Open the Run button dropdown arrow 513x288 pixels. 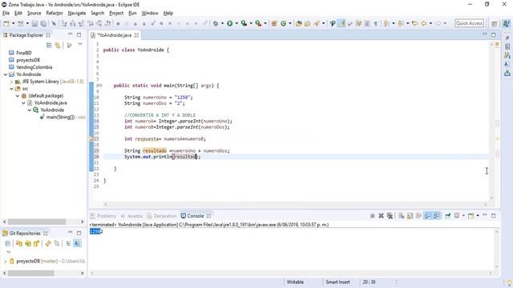click(236, 23)
